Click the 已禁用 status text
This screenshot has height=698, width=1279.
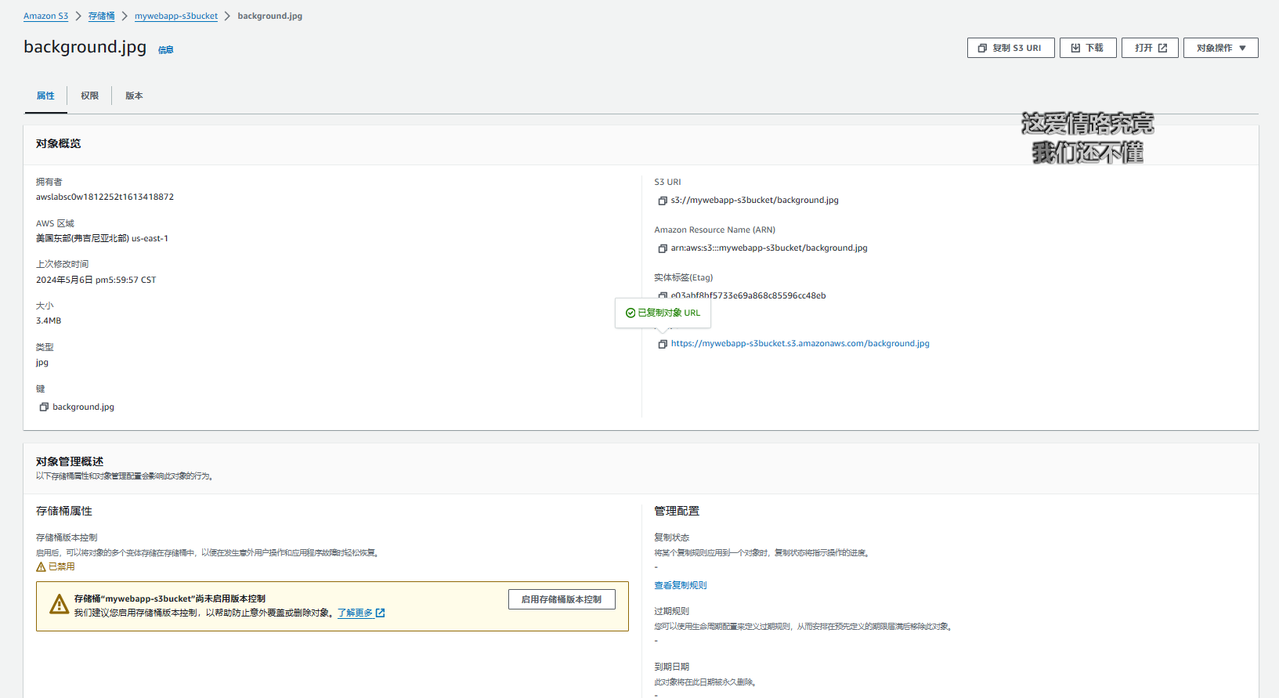[x=62, y=566]
